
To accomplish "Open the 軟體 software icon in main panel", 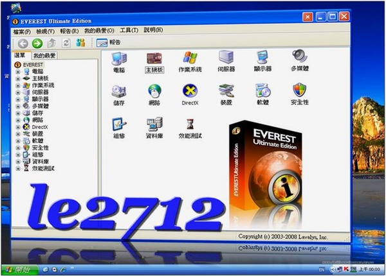I will [x=262, y=94].
